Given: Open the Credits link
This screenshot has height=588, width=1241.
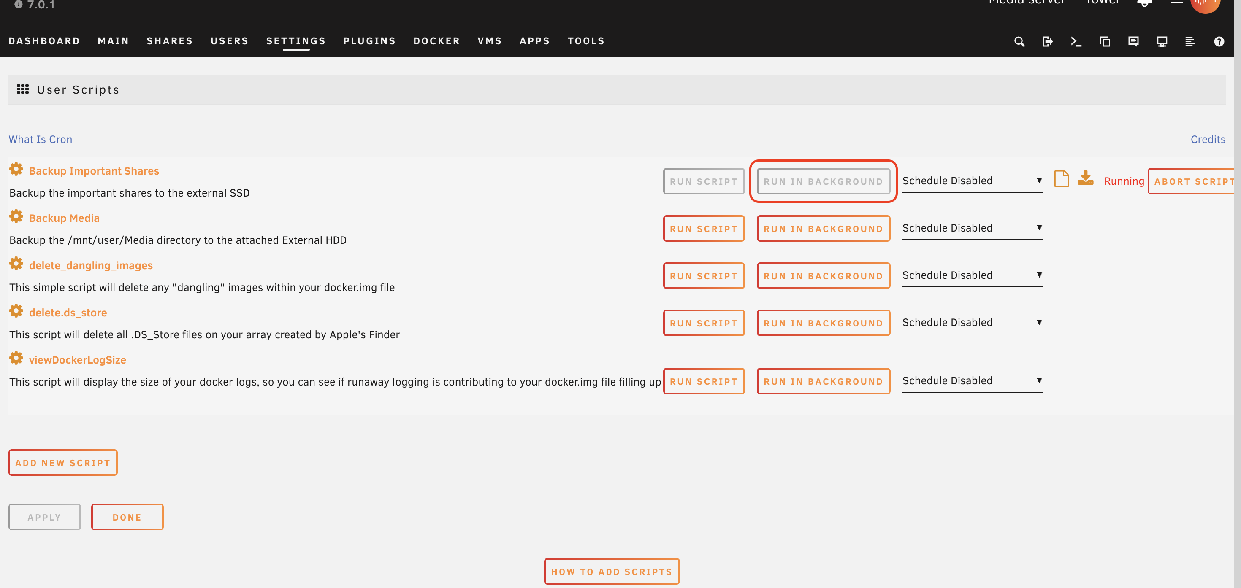Looking at the screenshot, I should [1208, 139].
